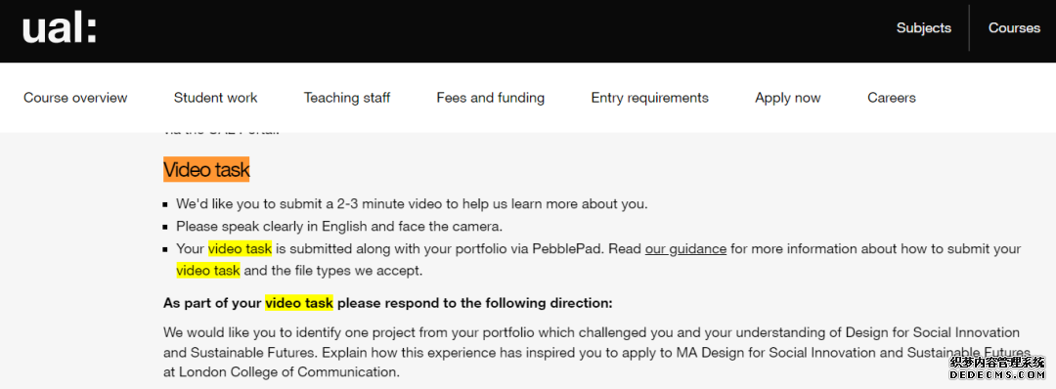Click the Apply now navigation item
Image resolution: width=1056 pixels, height=389 pixels.
pos(788,98)
